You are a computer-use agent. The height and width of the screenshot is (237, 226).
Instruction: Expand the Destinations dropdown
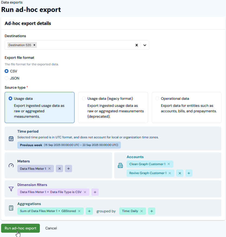pos(145,45)
